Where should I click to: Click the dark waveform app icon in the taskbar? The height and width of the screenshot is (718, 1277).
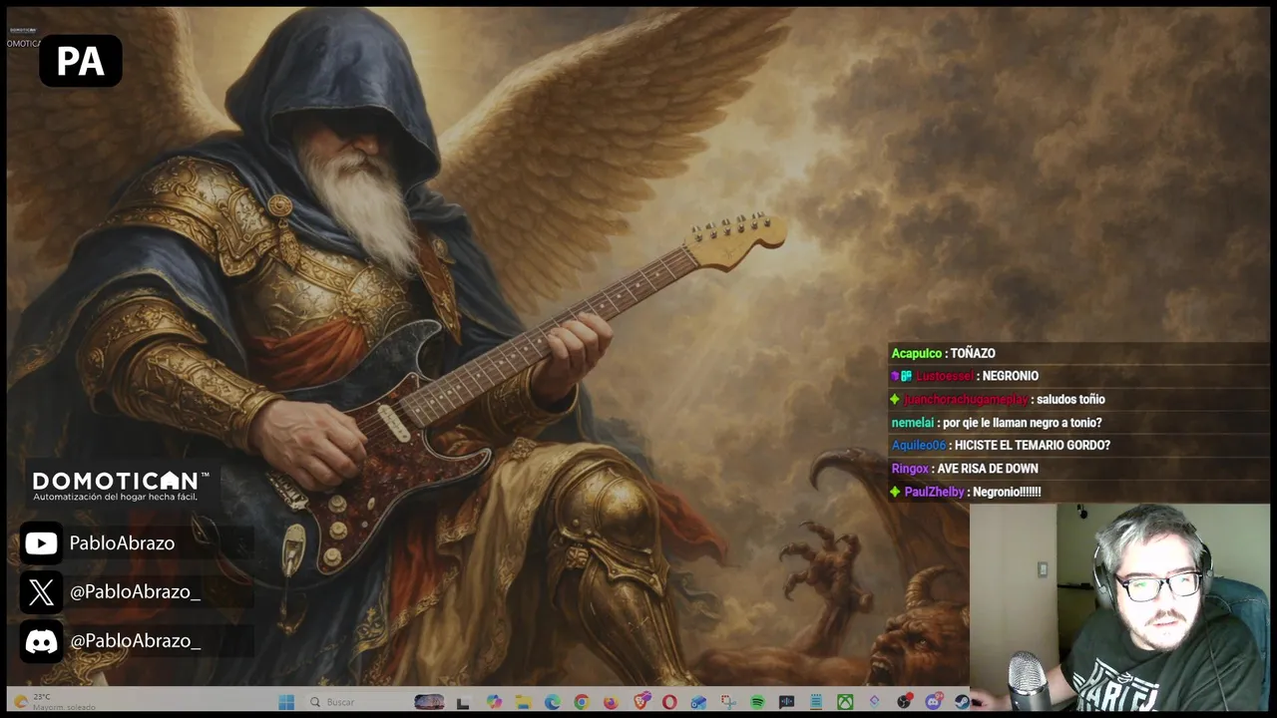point(786,702)
